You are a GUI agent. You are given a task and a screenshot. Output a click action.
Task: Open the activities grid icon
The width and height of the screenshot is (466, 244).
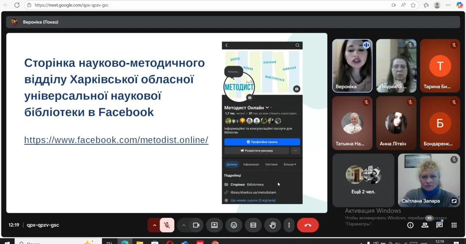click(454, 225)
